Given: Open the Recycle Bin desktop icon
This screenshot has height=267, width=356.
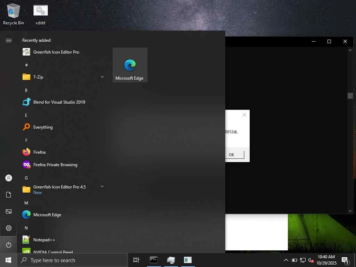Looking at the screenshot, I should point(14,14).
